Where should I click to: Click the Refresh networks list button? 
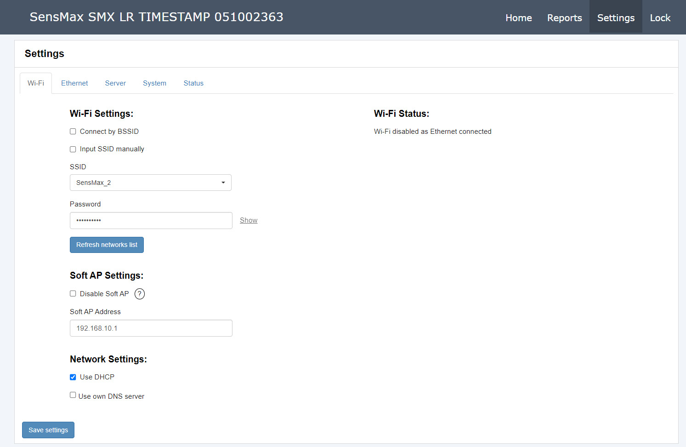pos(107,245)
